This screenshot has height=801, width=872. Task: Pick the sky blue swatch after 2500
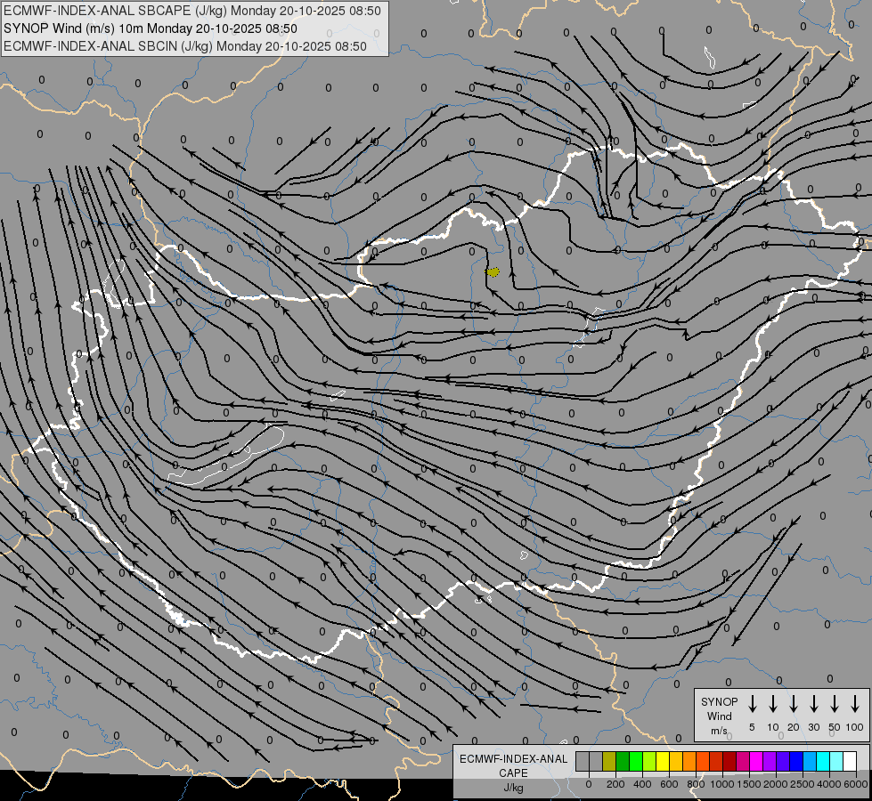pyautogui.click(x=809, y=761)
